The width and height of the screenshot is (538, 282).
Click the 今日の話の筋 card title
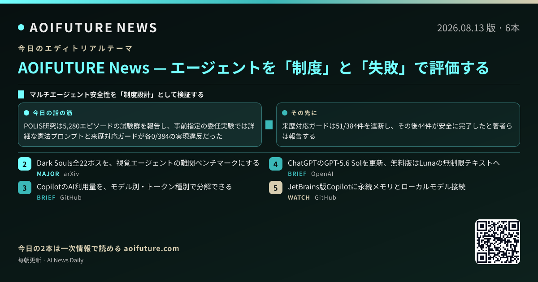(x=52, y=113)
